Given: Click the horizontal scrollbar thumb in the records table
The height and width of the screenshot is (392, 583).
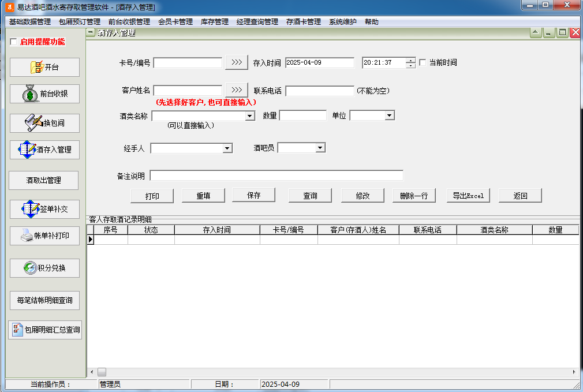Looking at the screenshot, I should (x=102, y=372).
